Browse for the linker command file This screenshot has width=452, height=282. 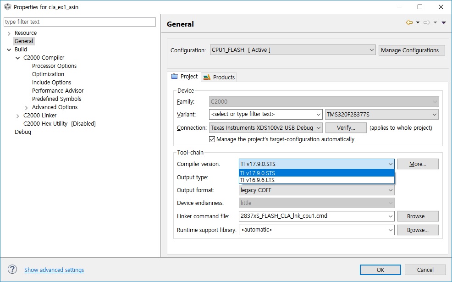tap(418, 216)
